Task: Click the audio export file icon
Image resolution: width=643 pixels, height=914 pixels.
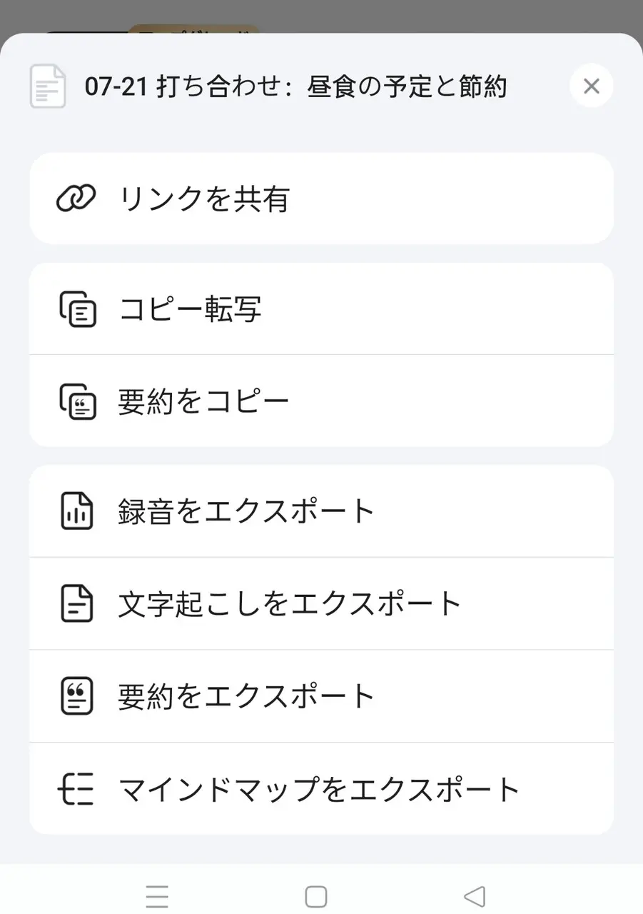Action: click(x=76, y=511)
